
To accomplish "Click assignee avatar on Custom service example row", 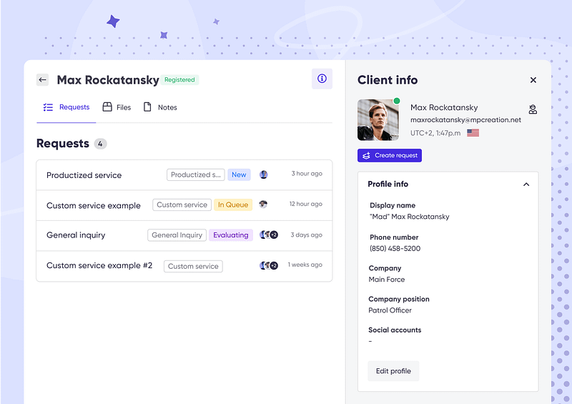I will 263,205.
